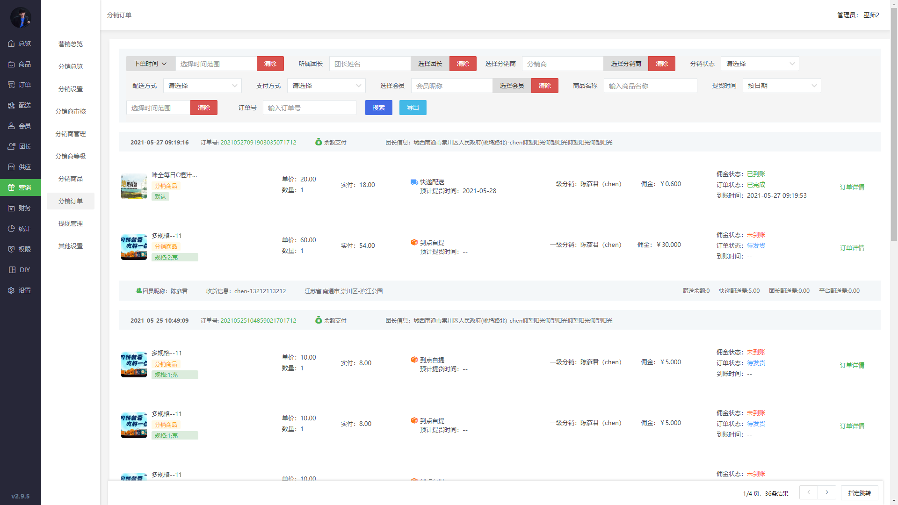898x505 pixels.
Task: Expand the 分销状态 dropdown
Action: (x=760, y=64)
